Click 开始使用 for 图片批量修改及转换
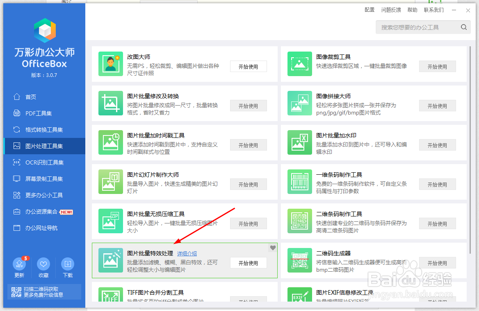The image size is (479, 311). [x=249, y=106]
